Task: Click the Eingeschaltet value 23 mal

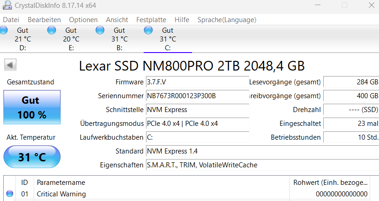Action: point(351,124)
